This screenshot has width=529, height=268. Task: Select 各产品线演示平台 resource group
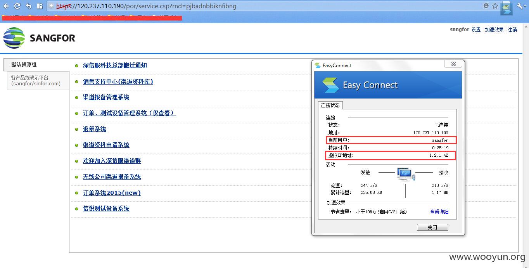(x=38, y=80)
